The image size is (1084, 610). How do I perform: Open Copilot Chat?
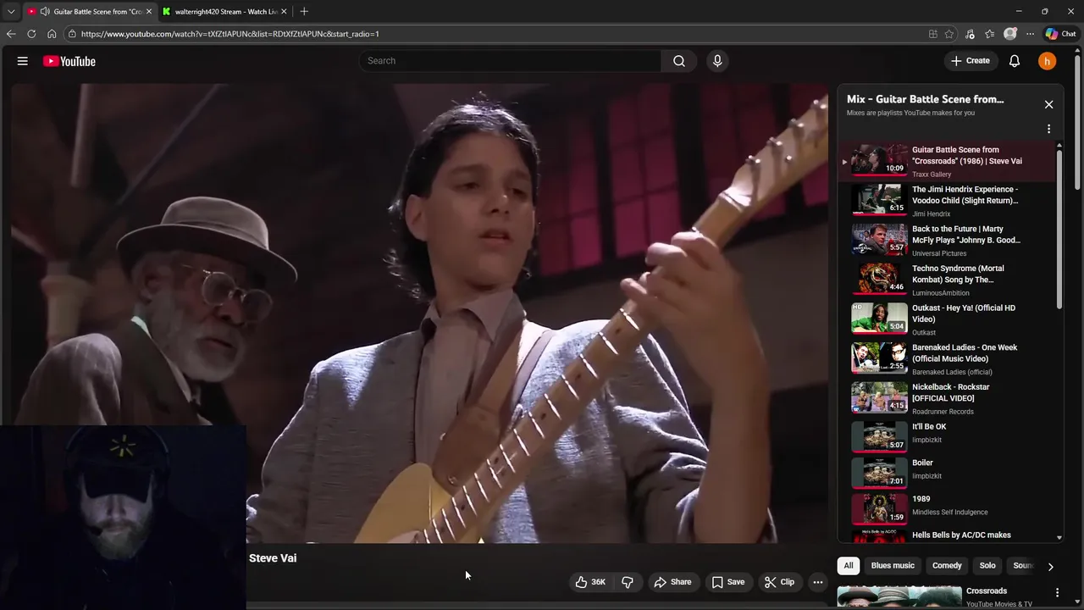click(x=1060, y=34)
